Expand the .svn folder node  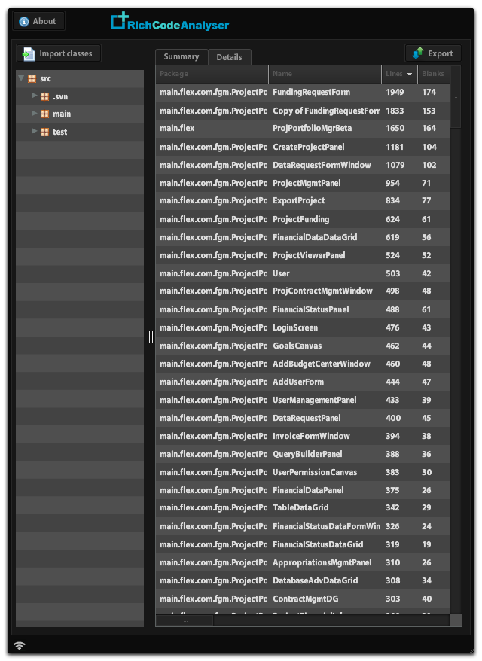click(34, 96)
